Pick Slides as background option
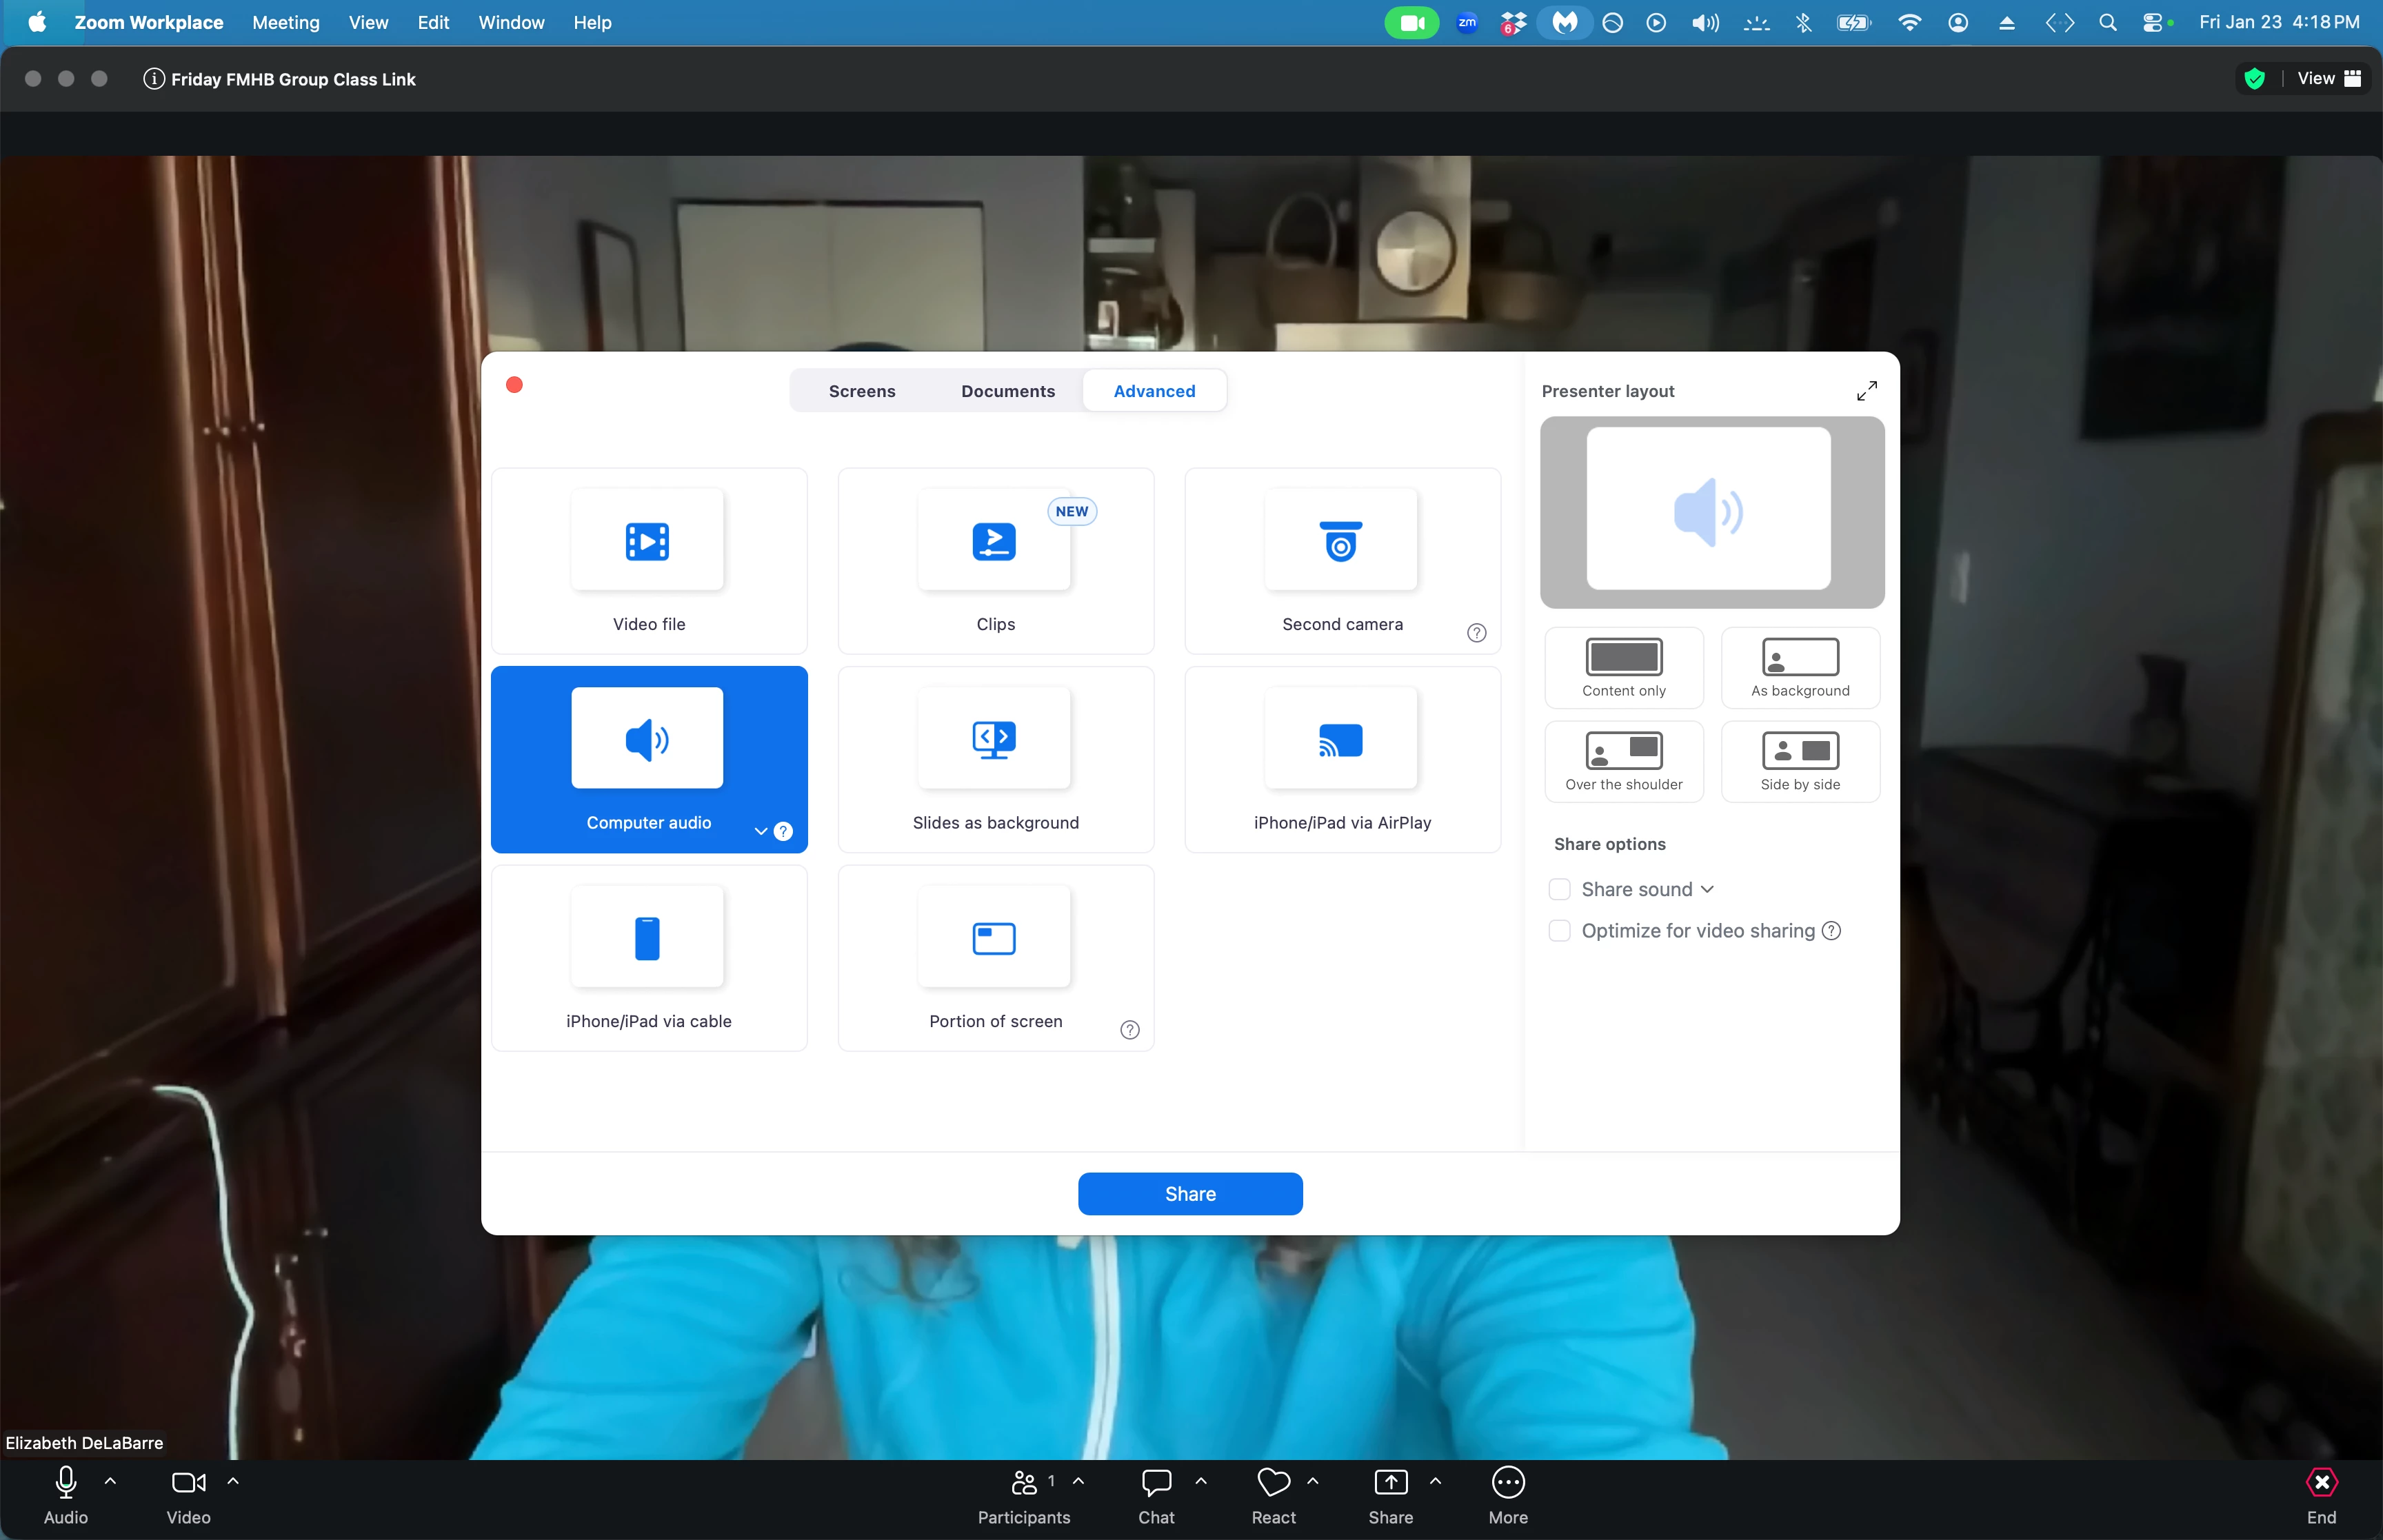The height and width of the screenshot is (1540, 2383). pos(995,759)
